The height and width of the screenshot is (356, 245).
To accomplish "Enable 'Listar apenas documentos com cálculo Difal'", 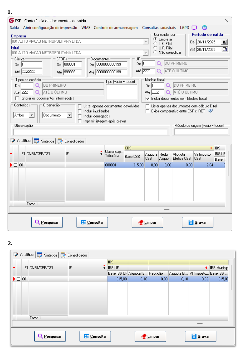I will [147, 106].
